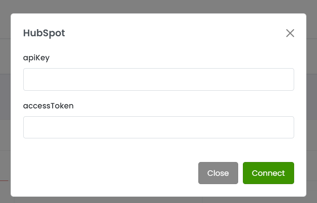Dismiss the dialog with the Close button

pos(218,173)
